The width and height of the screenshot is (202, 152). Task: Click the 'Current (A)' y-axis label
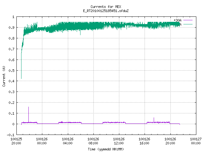(4, 76)
